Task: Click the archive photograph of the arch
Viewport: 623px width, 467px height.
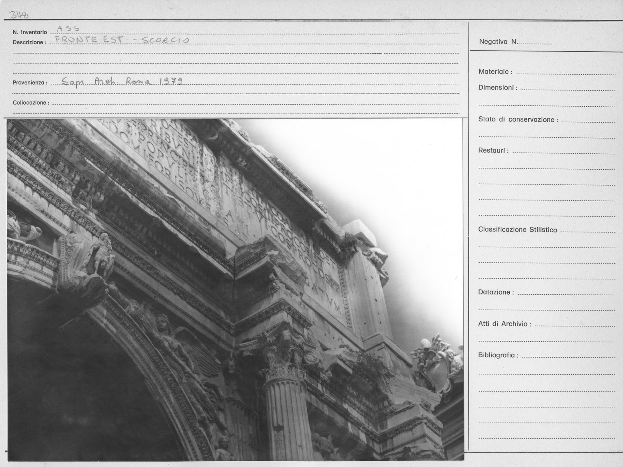Action: tap(235, 290)
